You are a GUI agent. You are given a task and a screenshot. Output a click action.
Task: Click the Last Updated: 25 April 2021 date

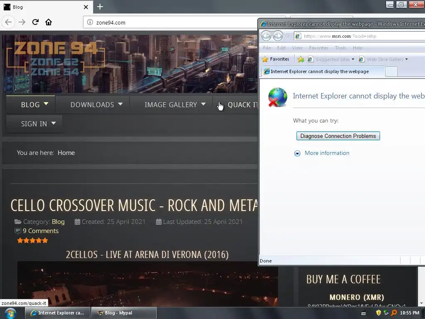coord(203,222)
